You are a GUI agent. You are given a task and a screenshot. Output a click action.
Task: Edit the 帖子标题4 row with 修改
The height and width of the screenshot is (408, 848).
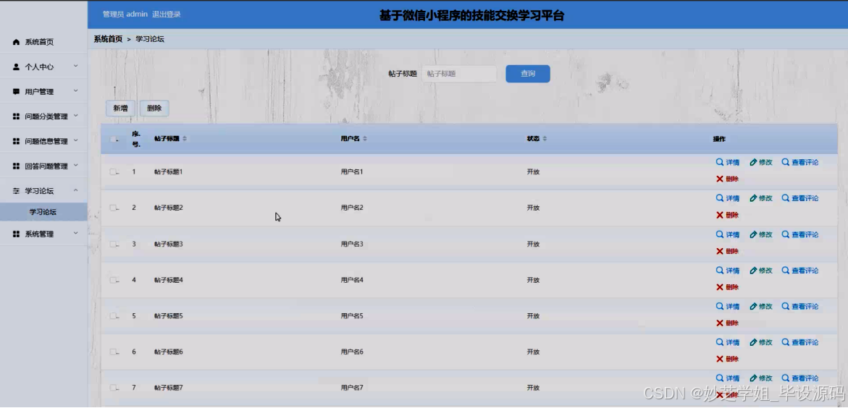pyautogui.click(x=761, y=271)
